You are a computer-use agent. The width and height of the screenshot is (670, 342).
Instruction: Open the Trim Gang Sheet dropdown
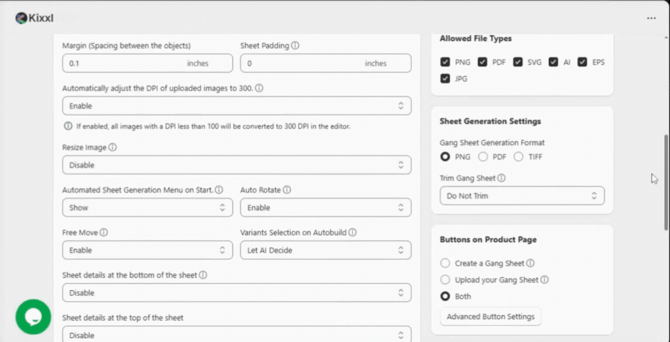pyautogui.click(x=521, y=196)
